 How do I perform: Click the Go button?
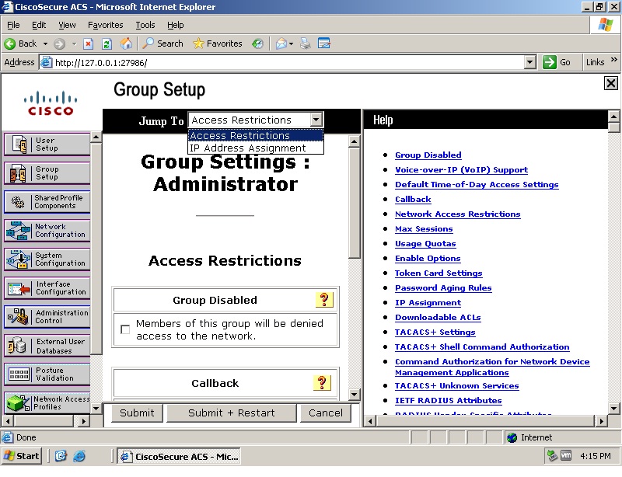[557, 62]
